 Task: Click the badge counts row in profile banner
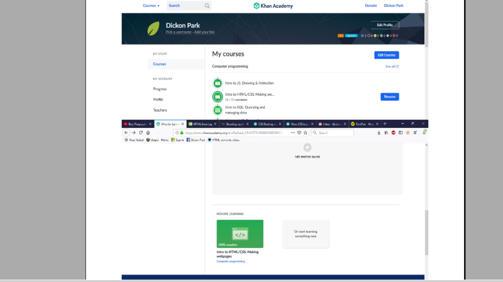pyautogui.click(x=379, y=36)
